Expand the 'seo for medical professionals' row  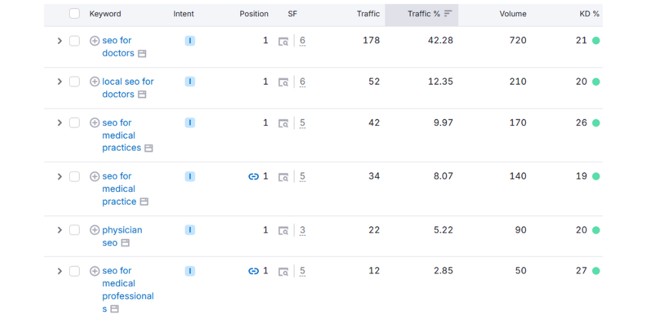click(60, 271)
